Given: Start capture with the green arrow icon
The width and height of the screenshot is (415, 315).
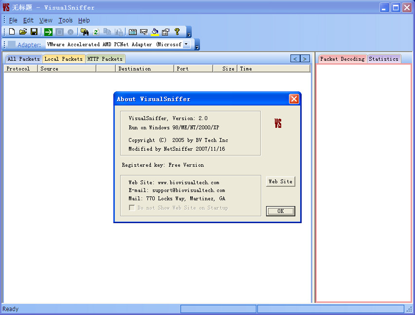Looking at the screenshot, I should coord(48,32).
